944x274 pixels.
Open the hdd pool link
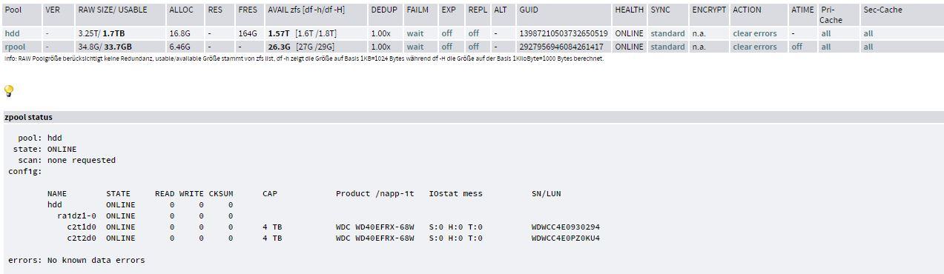[13, 33]
